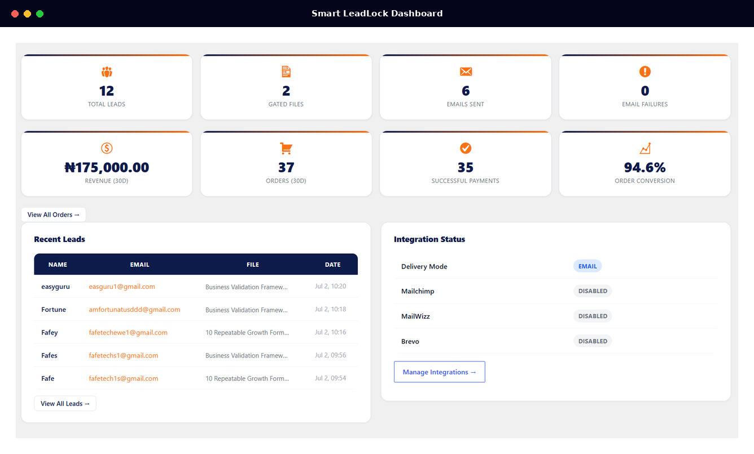Click the Emails Sent envelope icon

tap(466, 72)
